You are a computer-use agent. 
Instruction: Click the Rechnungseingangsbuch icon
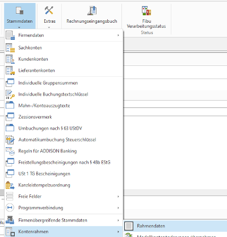pos(92,10)
